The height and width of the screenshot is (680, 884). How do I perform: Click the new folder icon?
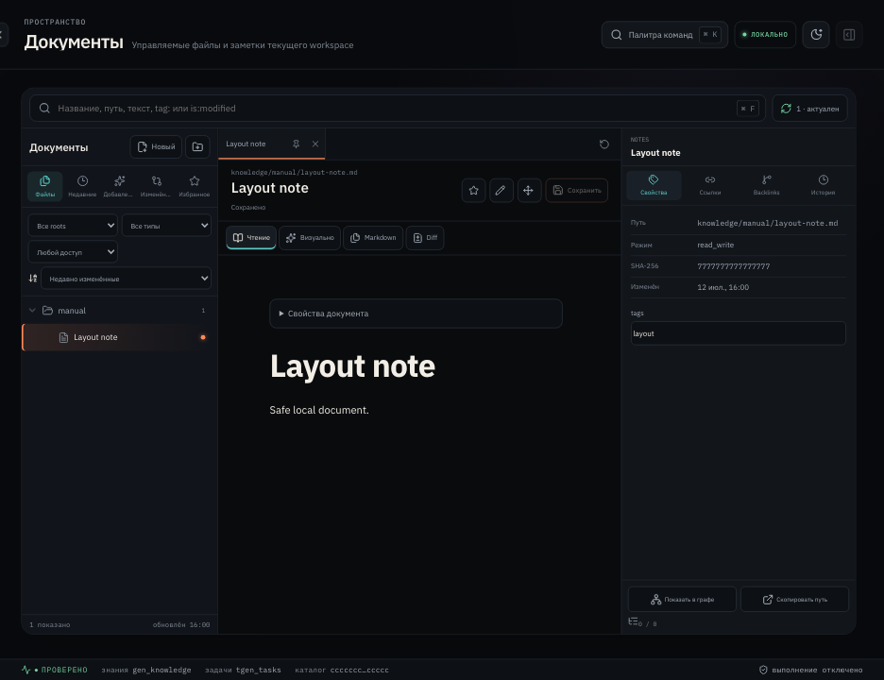pos(197,146)
